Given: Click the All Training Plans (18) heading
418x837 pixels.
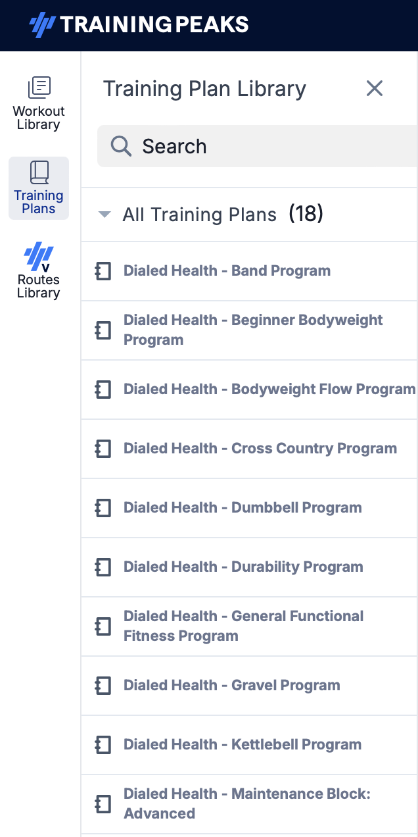Looking at the screenshot, I should 223,214.
